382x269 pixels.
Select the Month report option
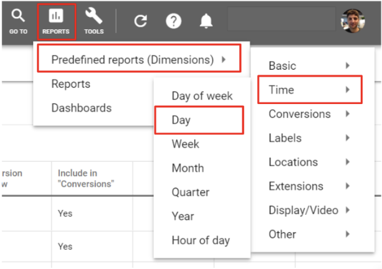[x=188, y=168]
